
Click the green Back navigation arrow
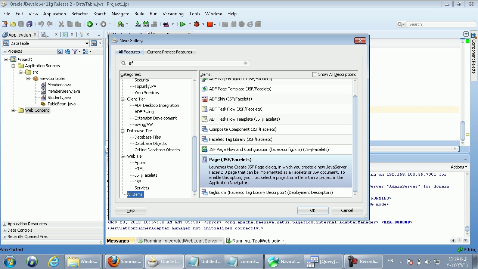(90, 24)
